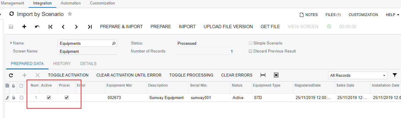
Task: Toggle Active checkbox for row 1
Action: [49, 98]
